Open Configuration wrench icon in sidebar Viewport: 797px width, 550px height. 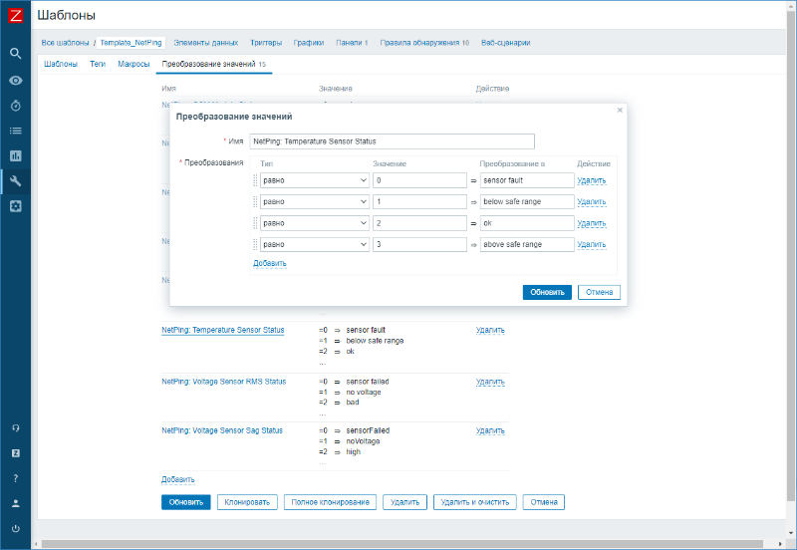point(15,181)
